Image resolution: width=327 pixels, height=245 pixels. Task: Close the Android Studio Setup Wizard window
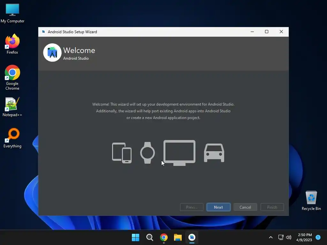tap(281, 32)
